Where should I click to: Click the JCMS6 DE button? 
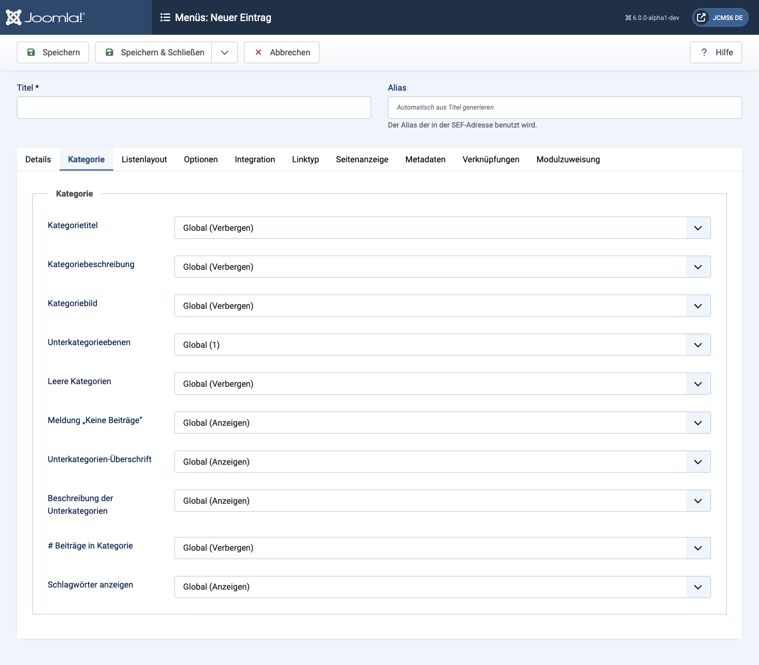(727, 17)
